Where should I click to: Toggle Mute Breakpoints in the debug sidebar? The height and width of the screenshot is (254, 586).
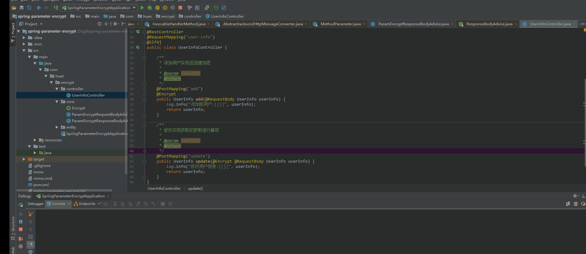tap(21, 246)
